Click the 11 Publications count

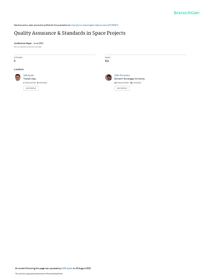click(121, 83)
